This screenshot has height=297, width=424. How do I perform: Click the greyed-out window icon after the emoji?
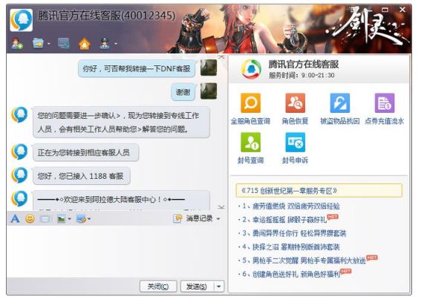[x=45, y=218]
